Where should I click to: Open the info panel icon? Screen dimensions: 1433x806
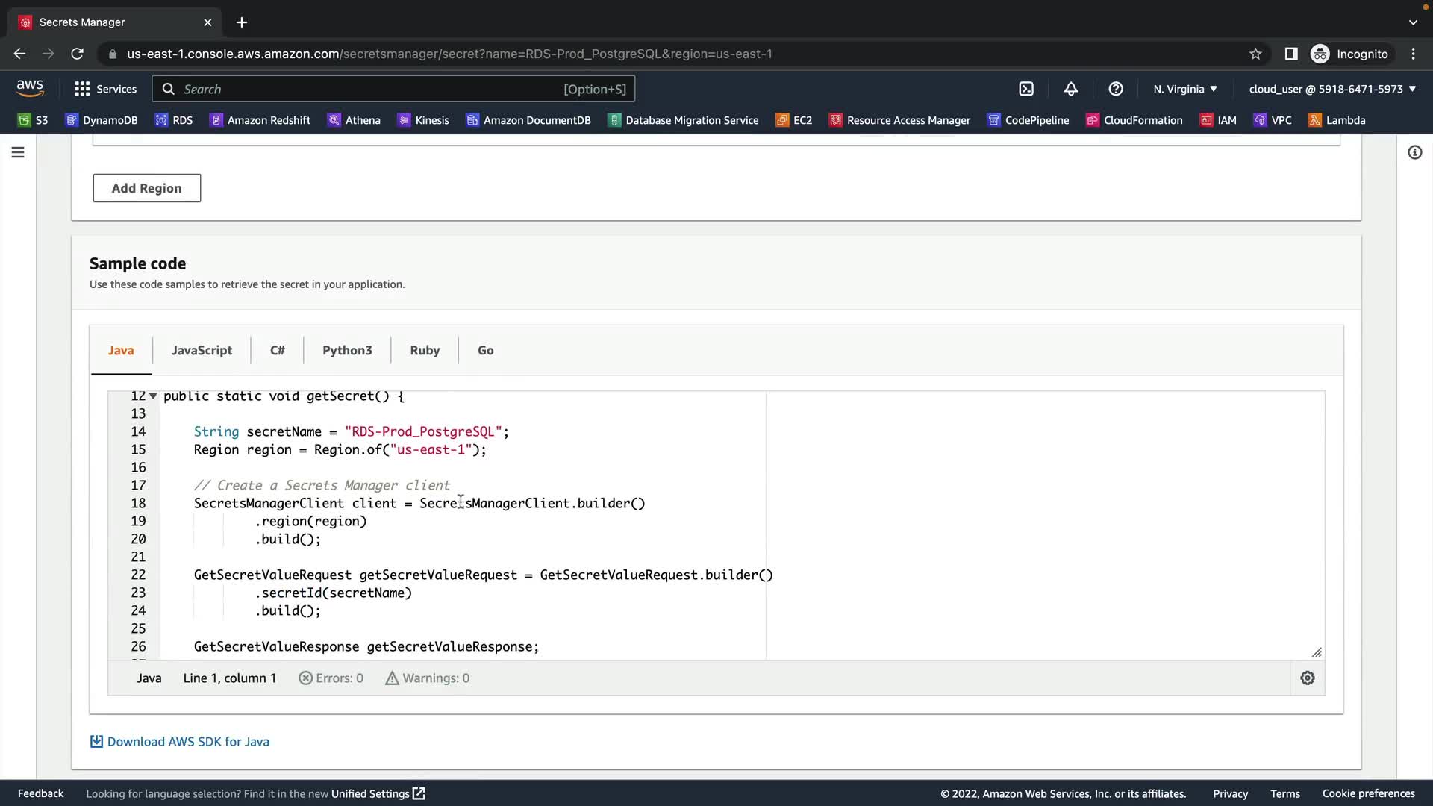pos(1414,152)
